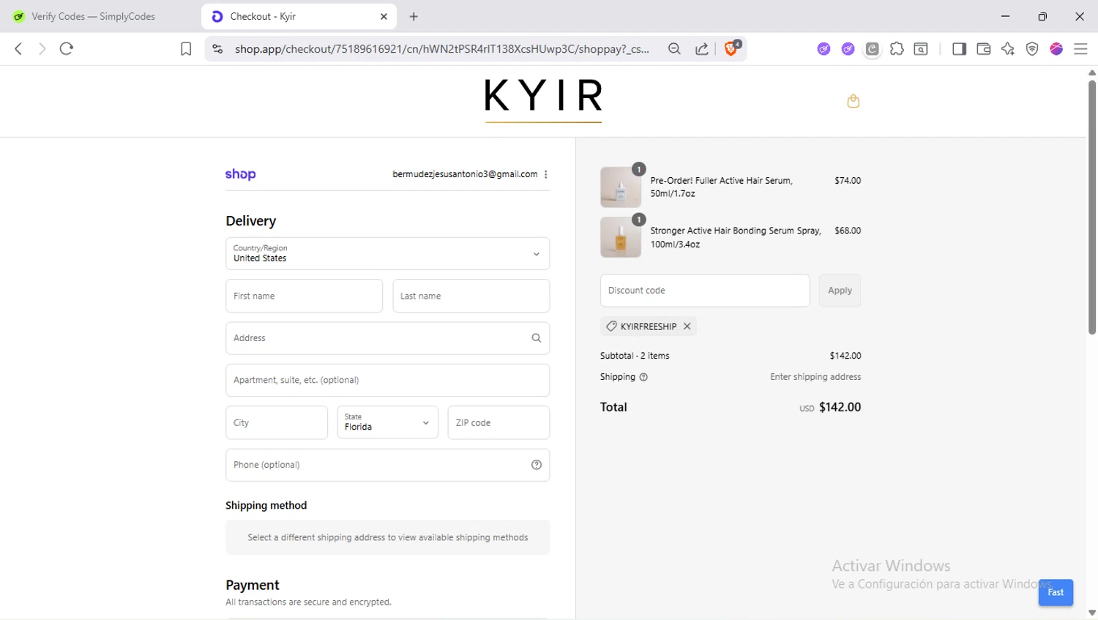The width and height of the screenshot is (1098, 620).
Task: Click the phone field help icon
Action: pyautogui.click(x=537, y=465)
